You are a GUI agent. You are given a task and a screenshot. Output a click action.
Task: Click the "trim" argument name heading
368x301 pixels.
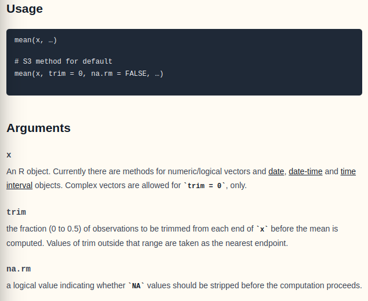[16, 212]
